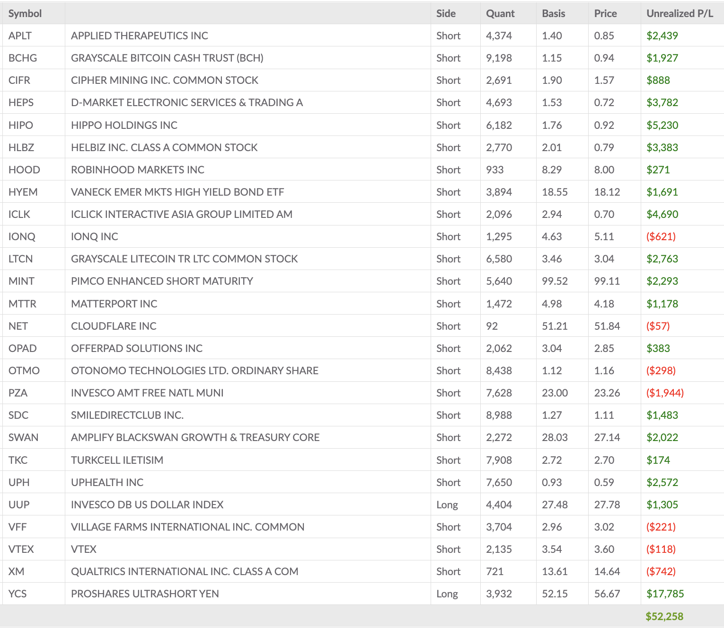The height and width of the screenshot is (631, 724).
Task: Select HOOD basis 8.29
Action: point(552,170)
